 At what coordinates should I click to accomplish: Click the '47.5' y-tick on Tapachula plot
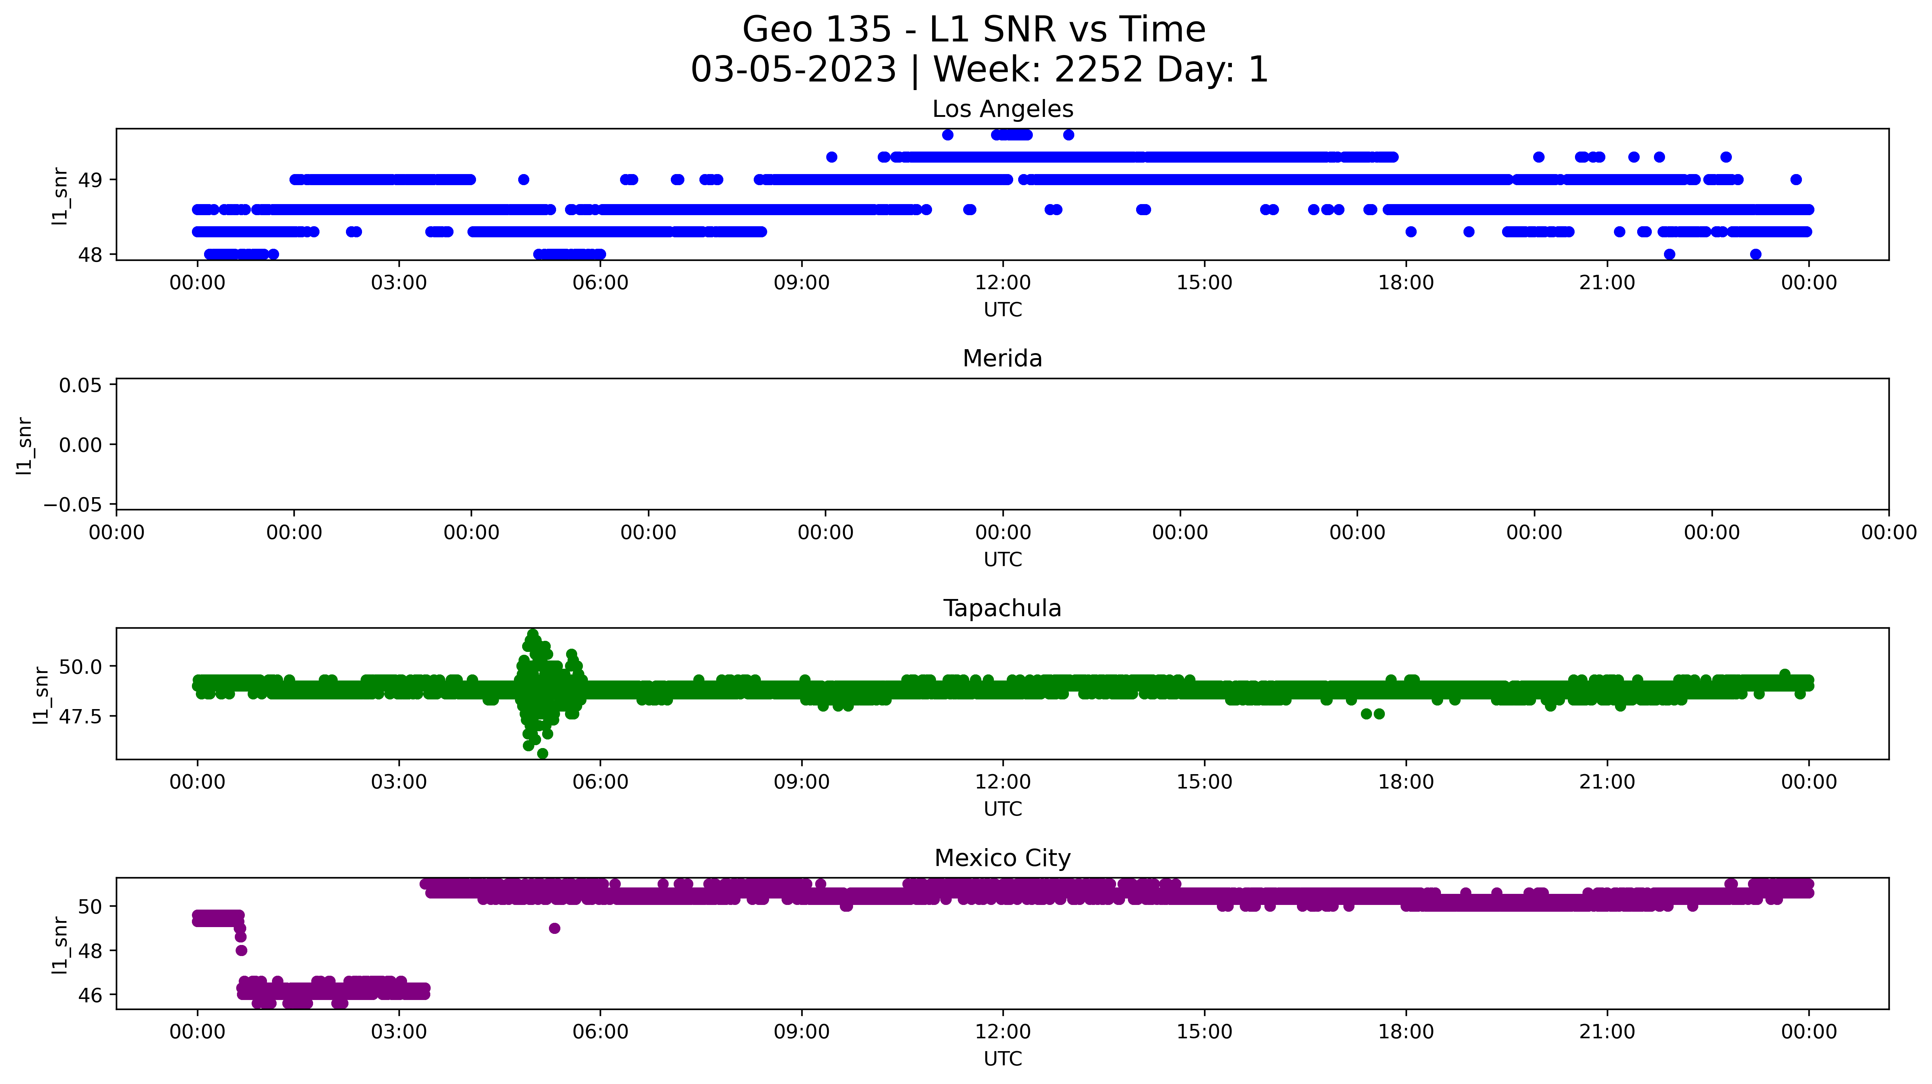pyautogui.click(x=80, y=717)
